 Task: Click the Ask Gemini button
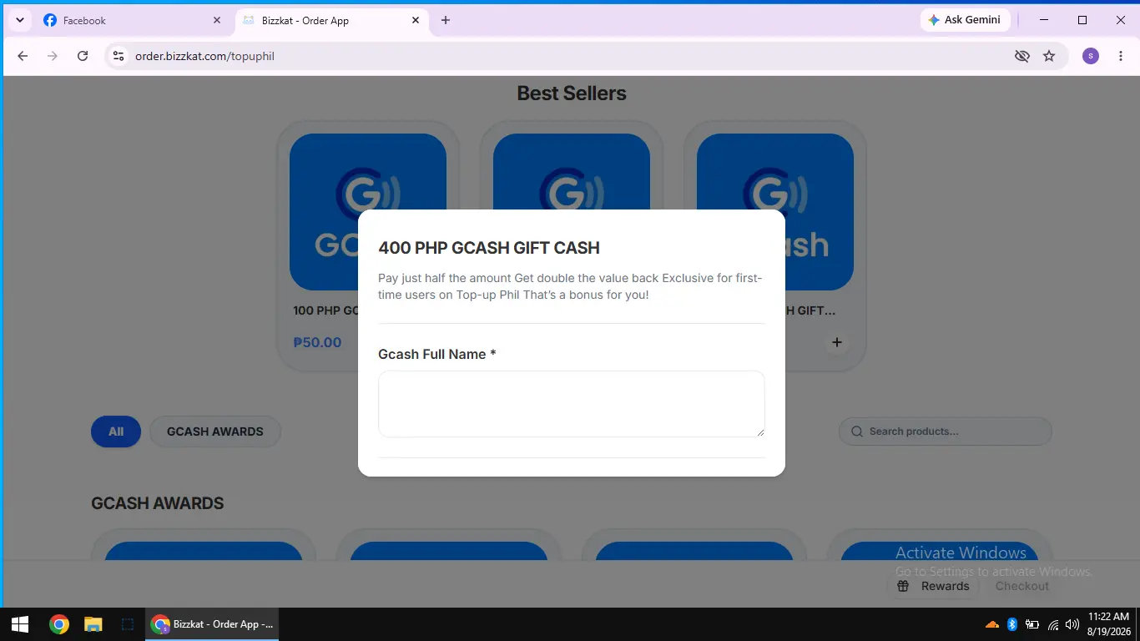point(966,20)
